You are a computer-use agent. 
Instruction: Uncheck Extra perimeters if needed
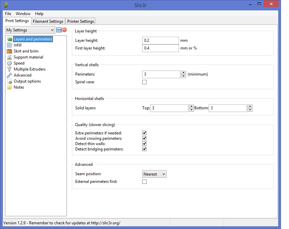click(144, 133)
